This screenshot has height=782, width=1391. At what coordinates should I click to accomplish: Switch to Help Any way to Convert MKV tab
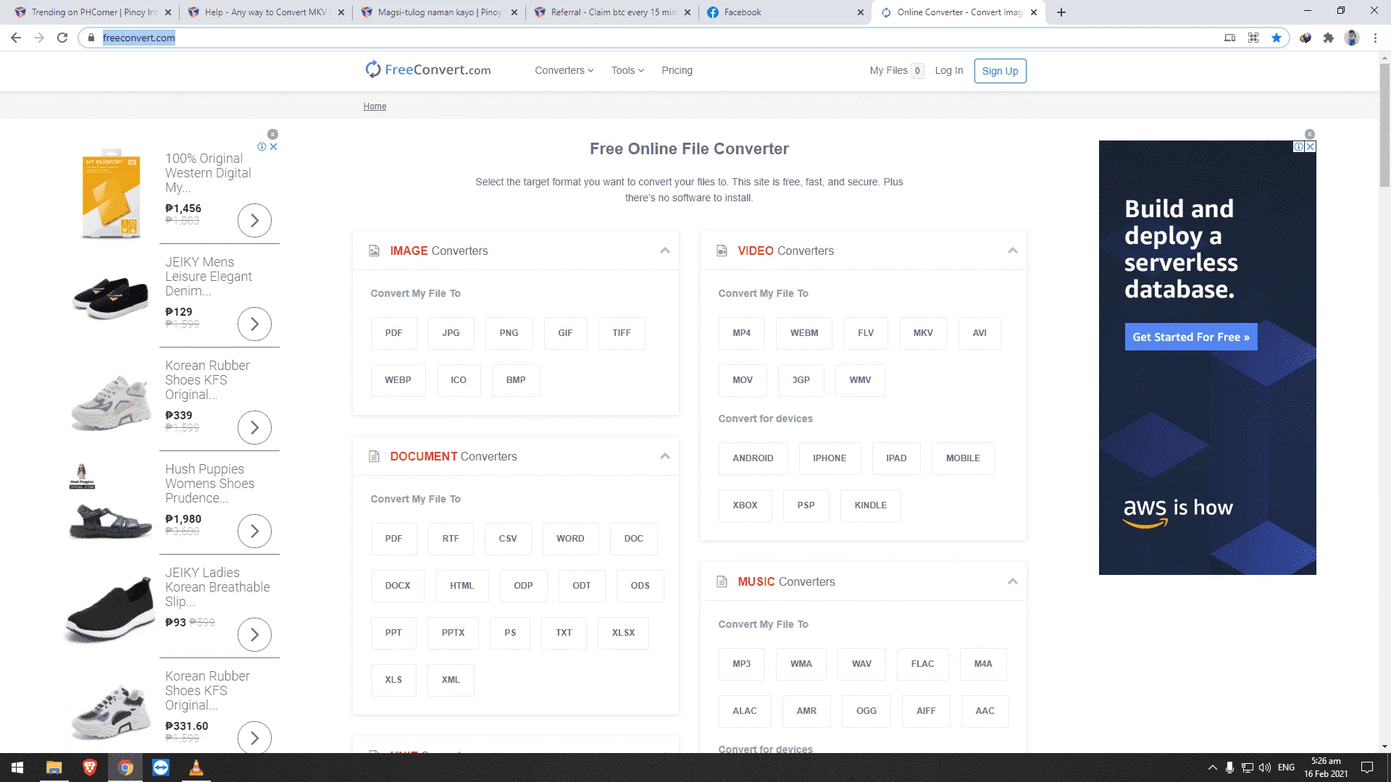click(266, 12)
